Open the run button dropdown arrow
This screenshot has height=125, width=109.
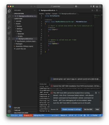click(94, 10)
